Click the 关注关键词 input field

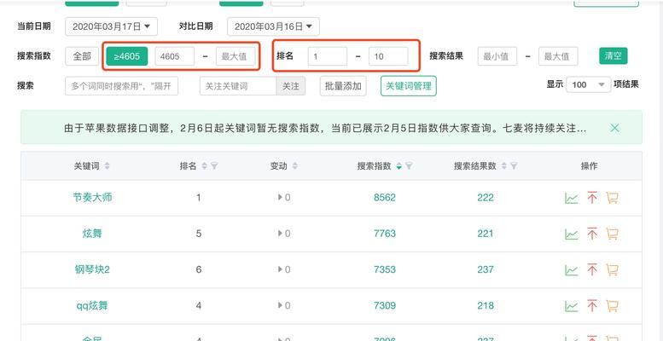(238, 86)
